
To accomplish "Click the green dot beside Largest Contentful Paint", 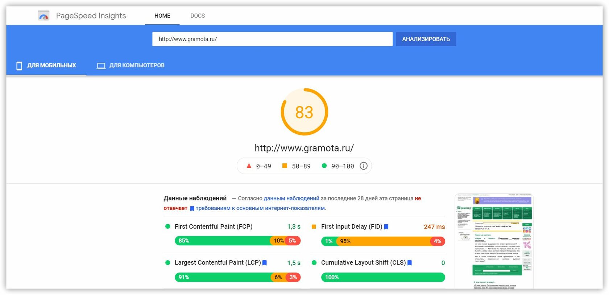I will point(168,263).
